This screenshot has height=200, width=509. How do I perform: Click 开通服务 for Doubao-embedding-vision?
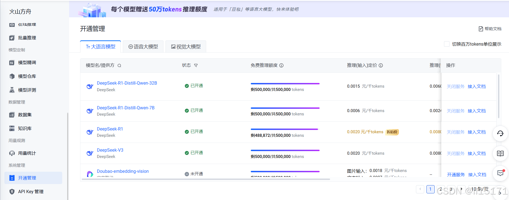coord(456,175)
